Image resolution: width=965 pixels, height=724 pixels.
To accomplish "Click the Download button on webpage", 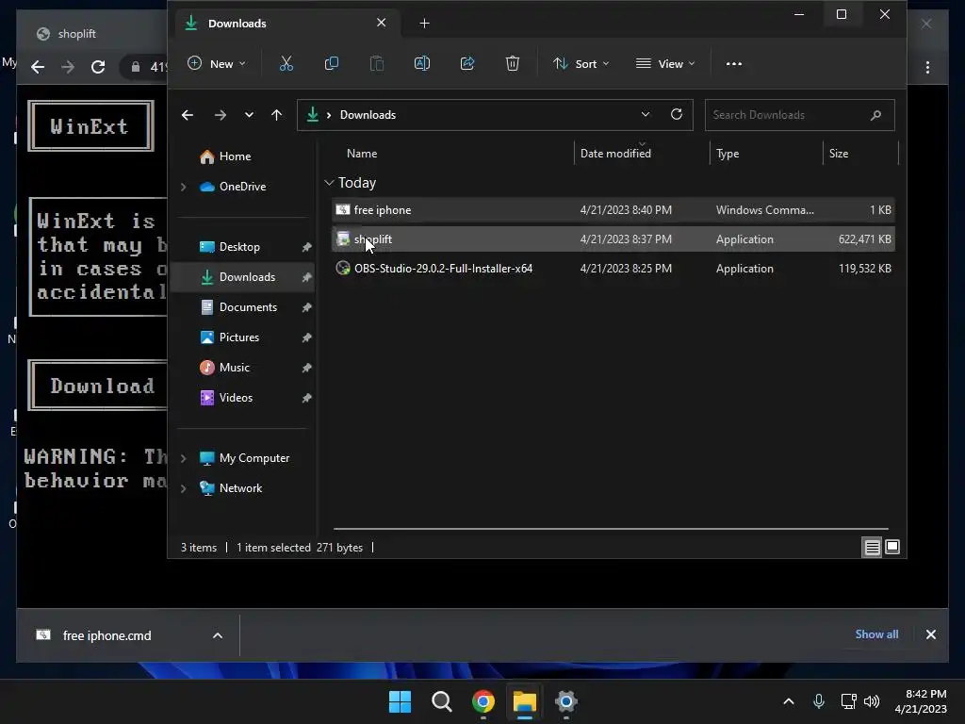I will point(98,386).
